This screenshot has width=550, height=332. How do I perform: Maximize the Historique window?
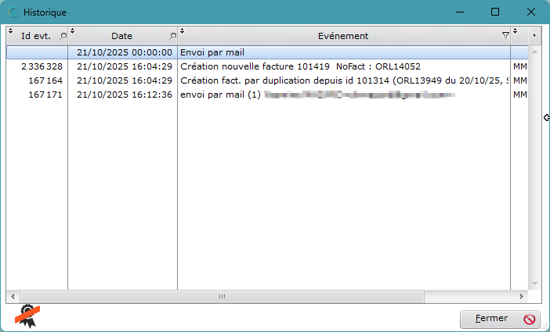click(495, 12)
